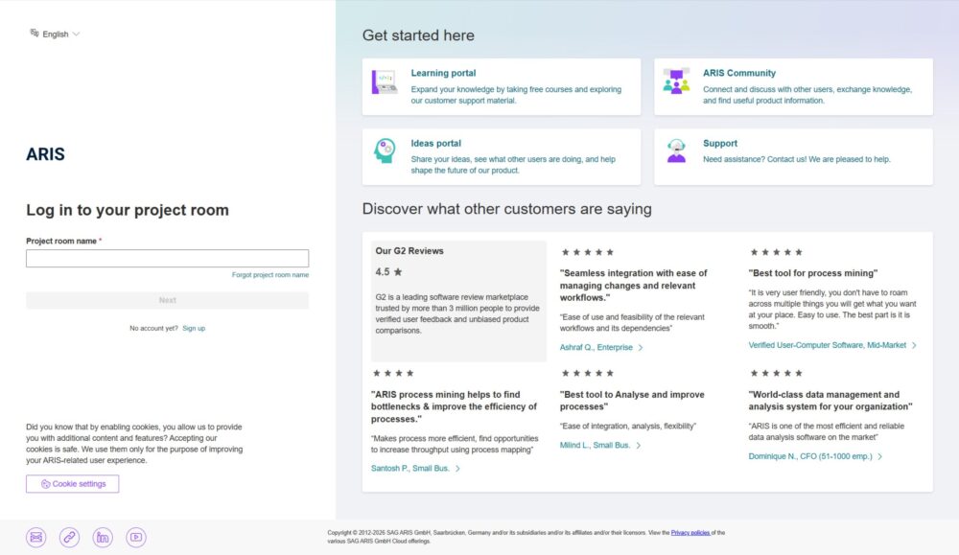Expand Santosh P., Small Bus. review chevron
Screen dimensions: 959x555
pyautogui.click(x=457, y=469)
